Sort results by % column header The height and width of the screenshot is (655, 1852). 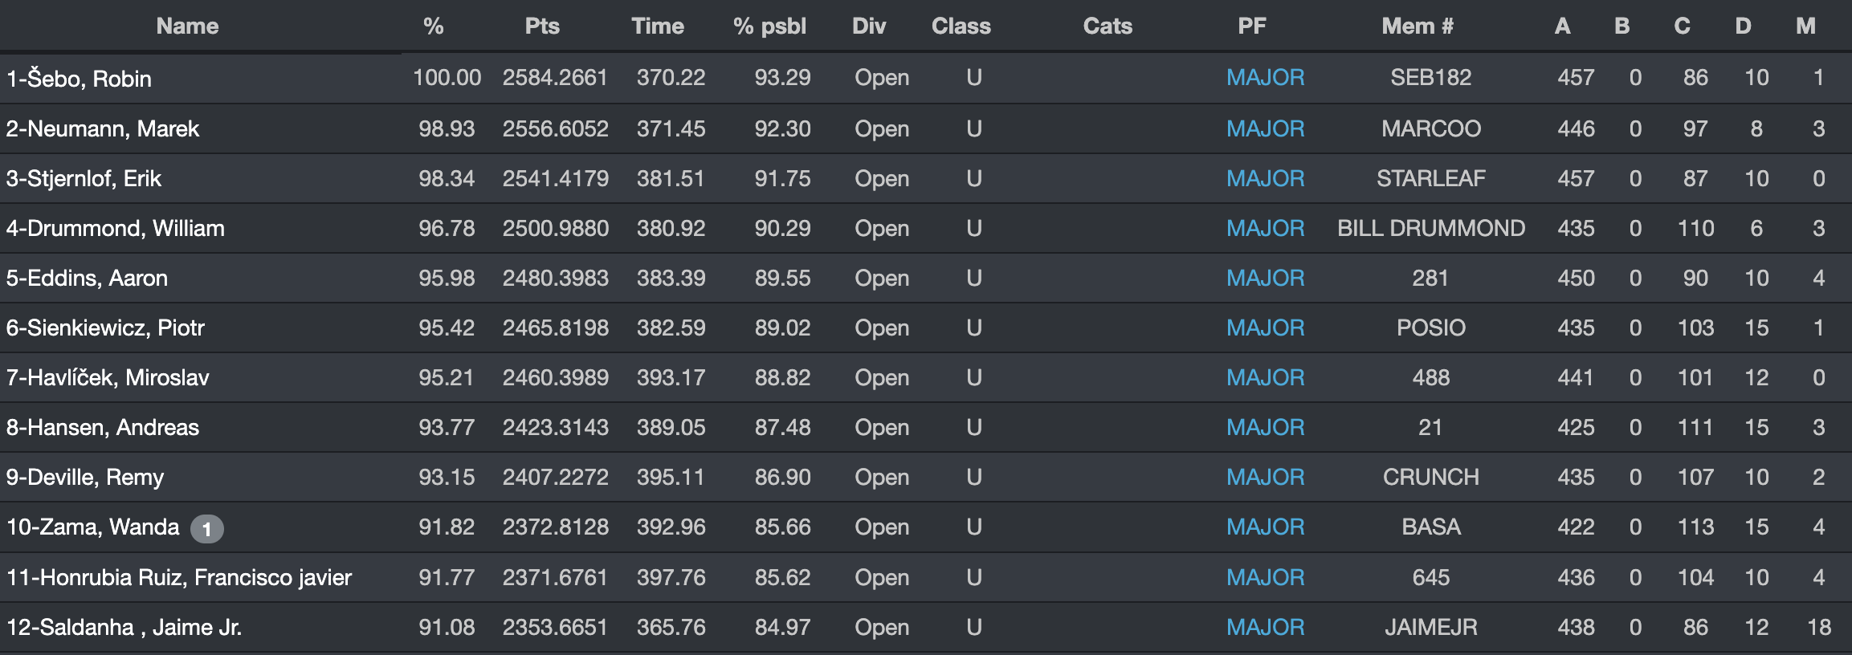point(434,26)
